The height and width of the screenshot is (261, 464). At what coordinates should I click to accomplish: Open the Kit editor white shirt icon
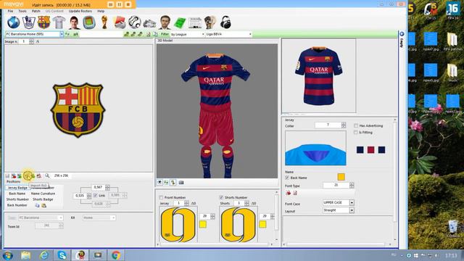pyautogui.click(x=59, y=22)
